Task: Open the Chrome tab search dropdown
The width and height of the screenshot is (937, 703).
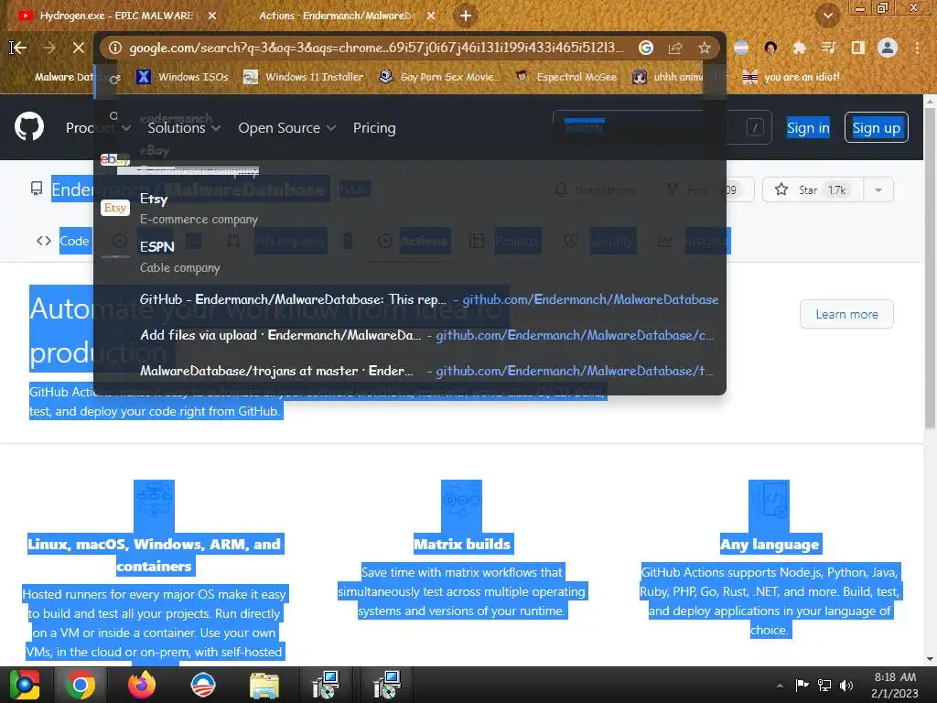Action: point(828,16)
